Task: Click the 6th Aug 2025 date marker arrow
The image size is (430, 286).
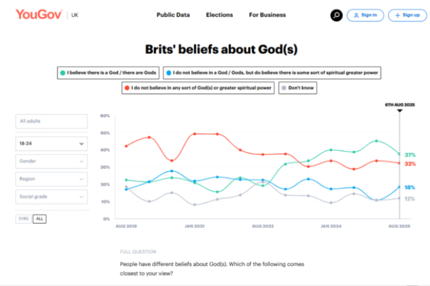Action: coord(399,110)
